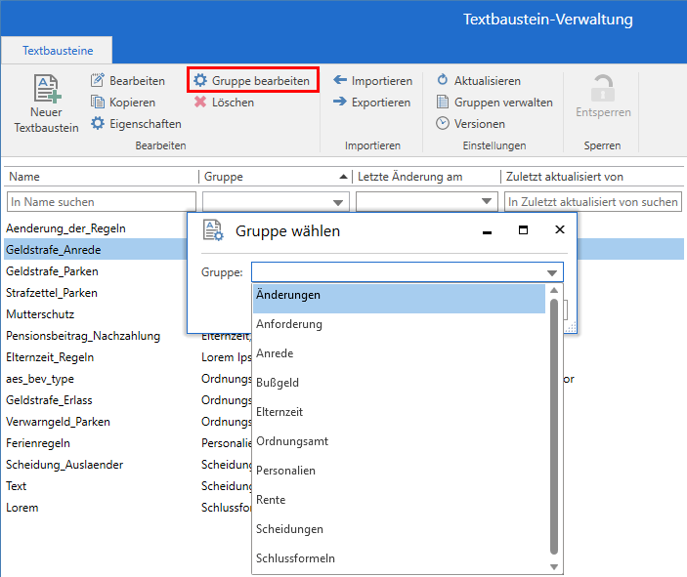
Task: Choose Ordnungsamt in the dropdown list
Action: [292, 441]
